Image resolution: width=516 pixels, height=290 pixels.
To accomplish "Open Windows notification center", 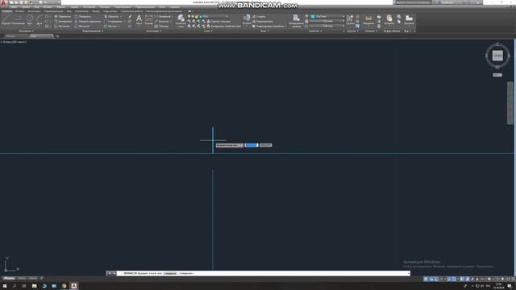I will tap(510, 286).
